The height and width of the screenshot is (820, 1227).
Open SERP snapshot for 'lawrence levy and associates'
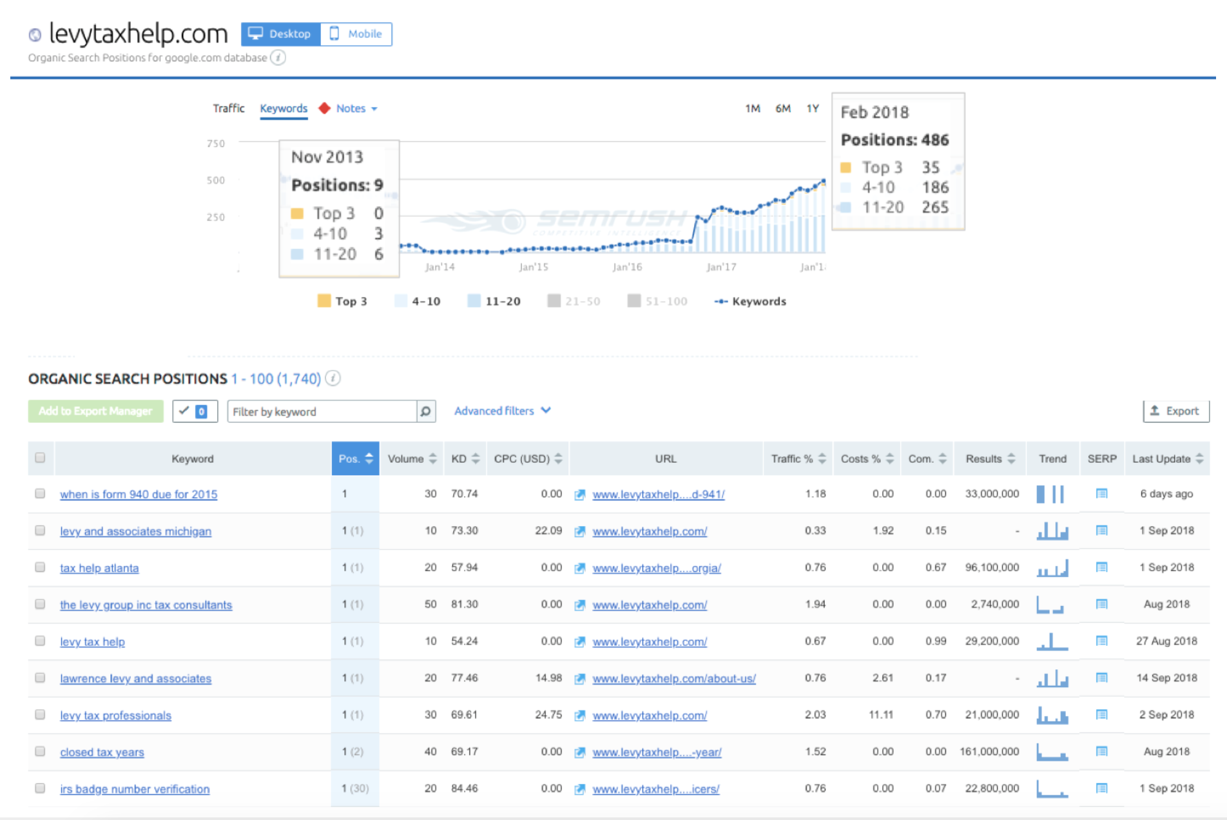coord(1101,678)
